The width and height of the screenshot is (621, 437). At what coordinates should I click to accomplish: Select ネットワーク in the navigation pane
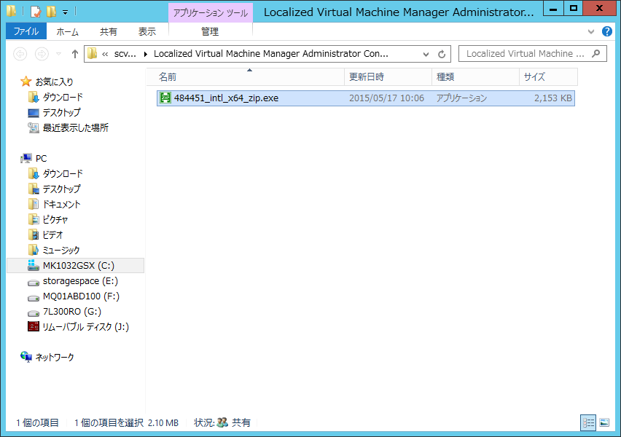54,358
